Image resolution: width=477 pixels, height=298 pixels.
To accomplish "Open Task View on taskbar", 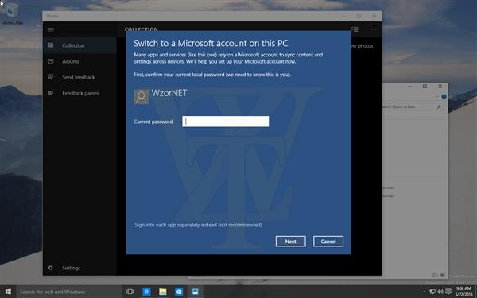I will [x=130, y=292].
